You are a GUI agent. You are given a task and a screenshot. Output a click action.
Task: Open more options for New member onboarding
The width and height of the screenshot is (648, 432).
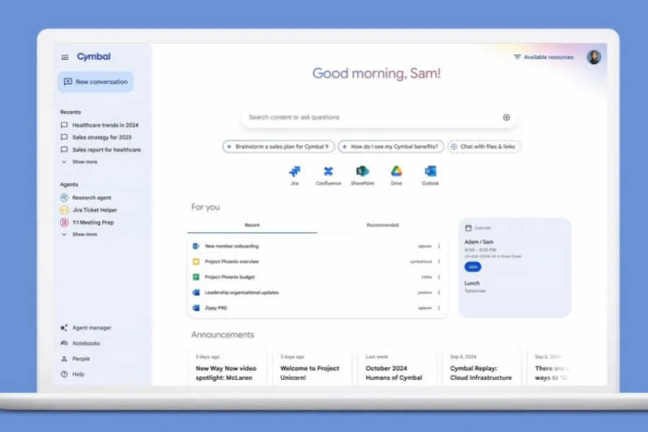click(439, 246)
